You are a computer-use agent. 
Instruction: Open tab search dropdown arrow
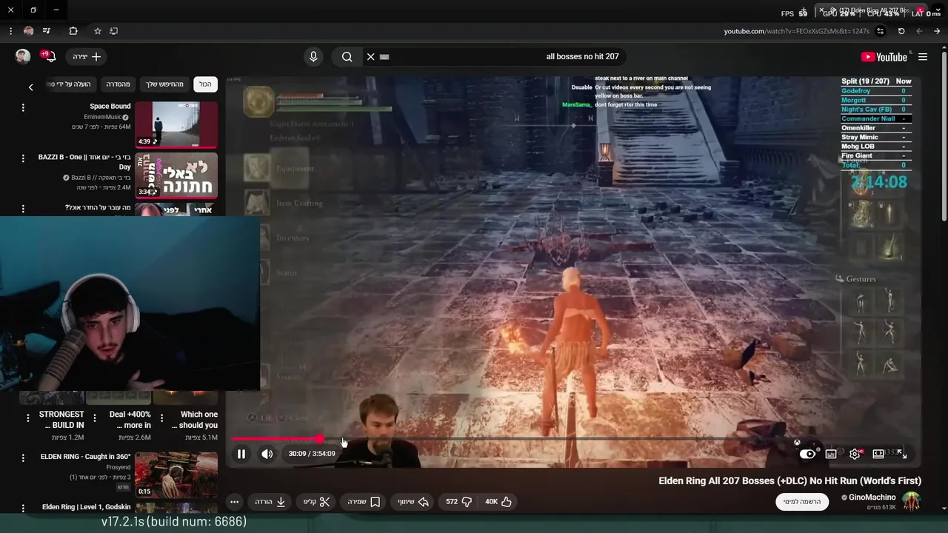click(938, 10)
